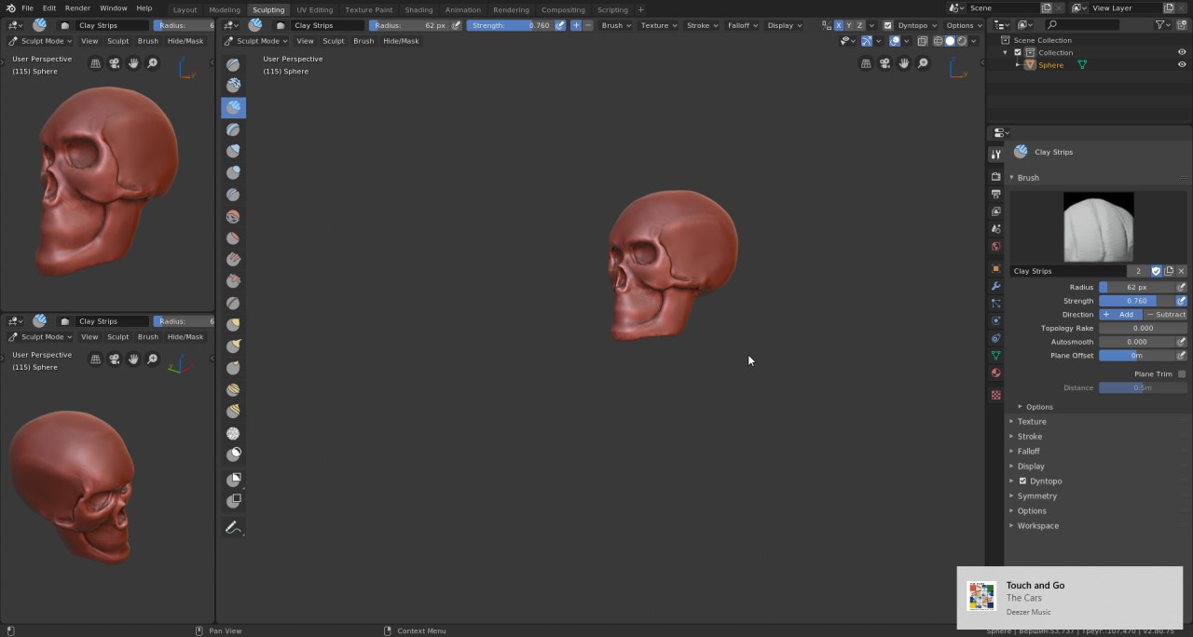Image resolution: width=1193 pixels, height=637 pixels.
Task: Open the Material properties tab
Action: pyautogui.click(x=995, y=373)
